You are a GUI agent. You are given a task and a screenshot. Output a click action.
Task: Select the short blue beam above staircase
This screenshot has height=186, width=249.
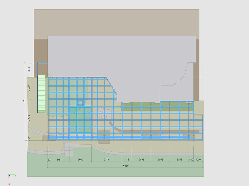point(42,63)
